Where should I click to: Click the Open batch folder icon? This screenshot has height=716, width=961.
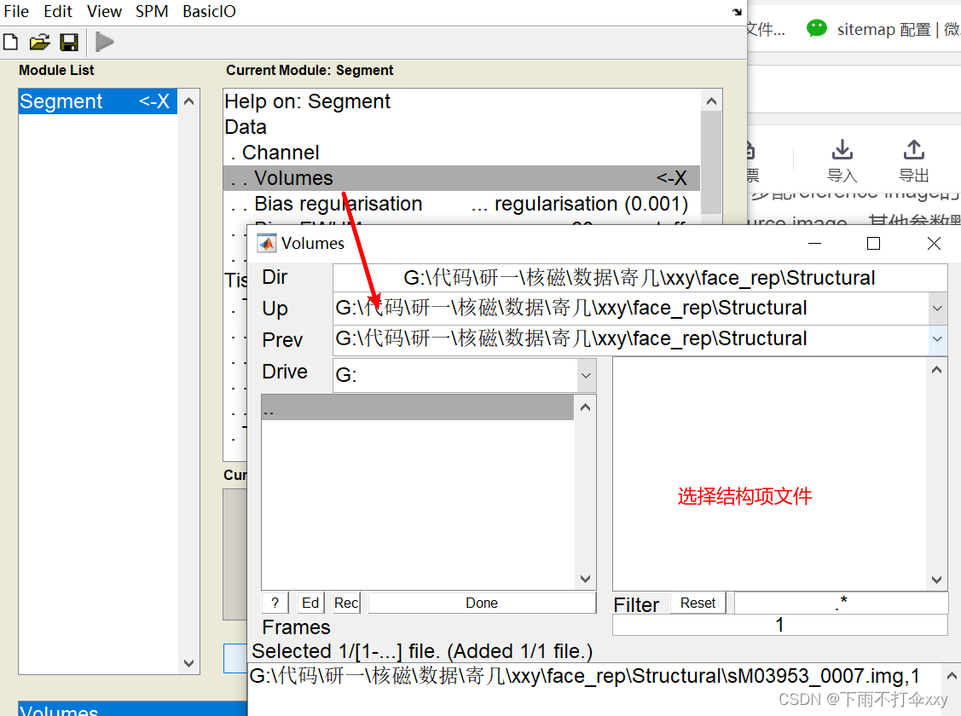click(39, 43)
